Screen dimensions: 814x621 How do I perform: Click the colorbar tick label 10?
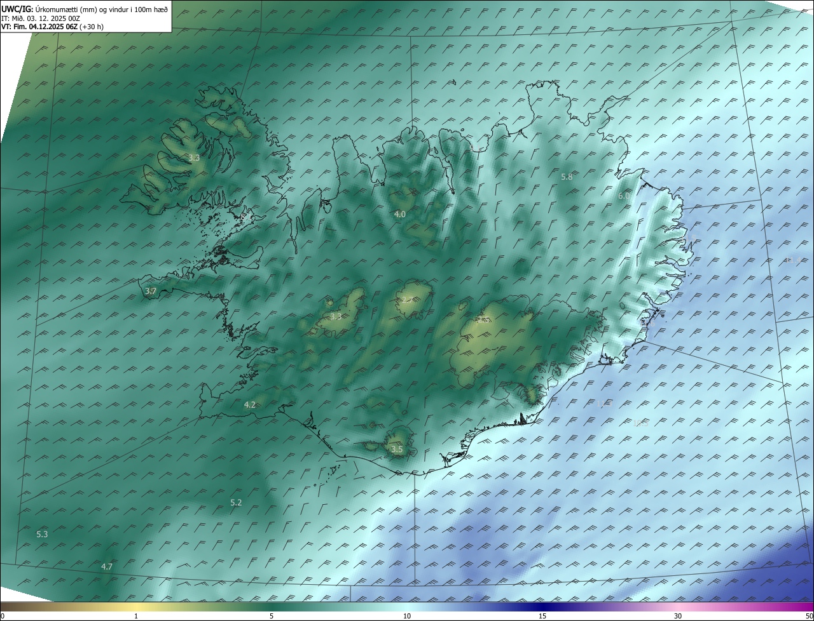point(407,616)
